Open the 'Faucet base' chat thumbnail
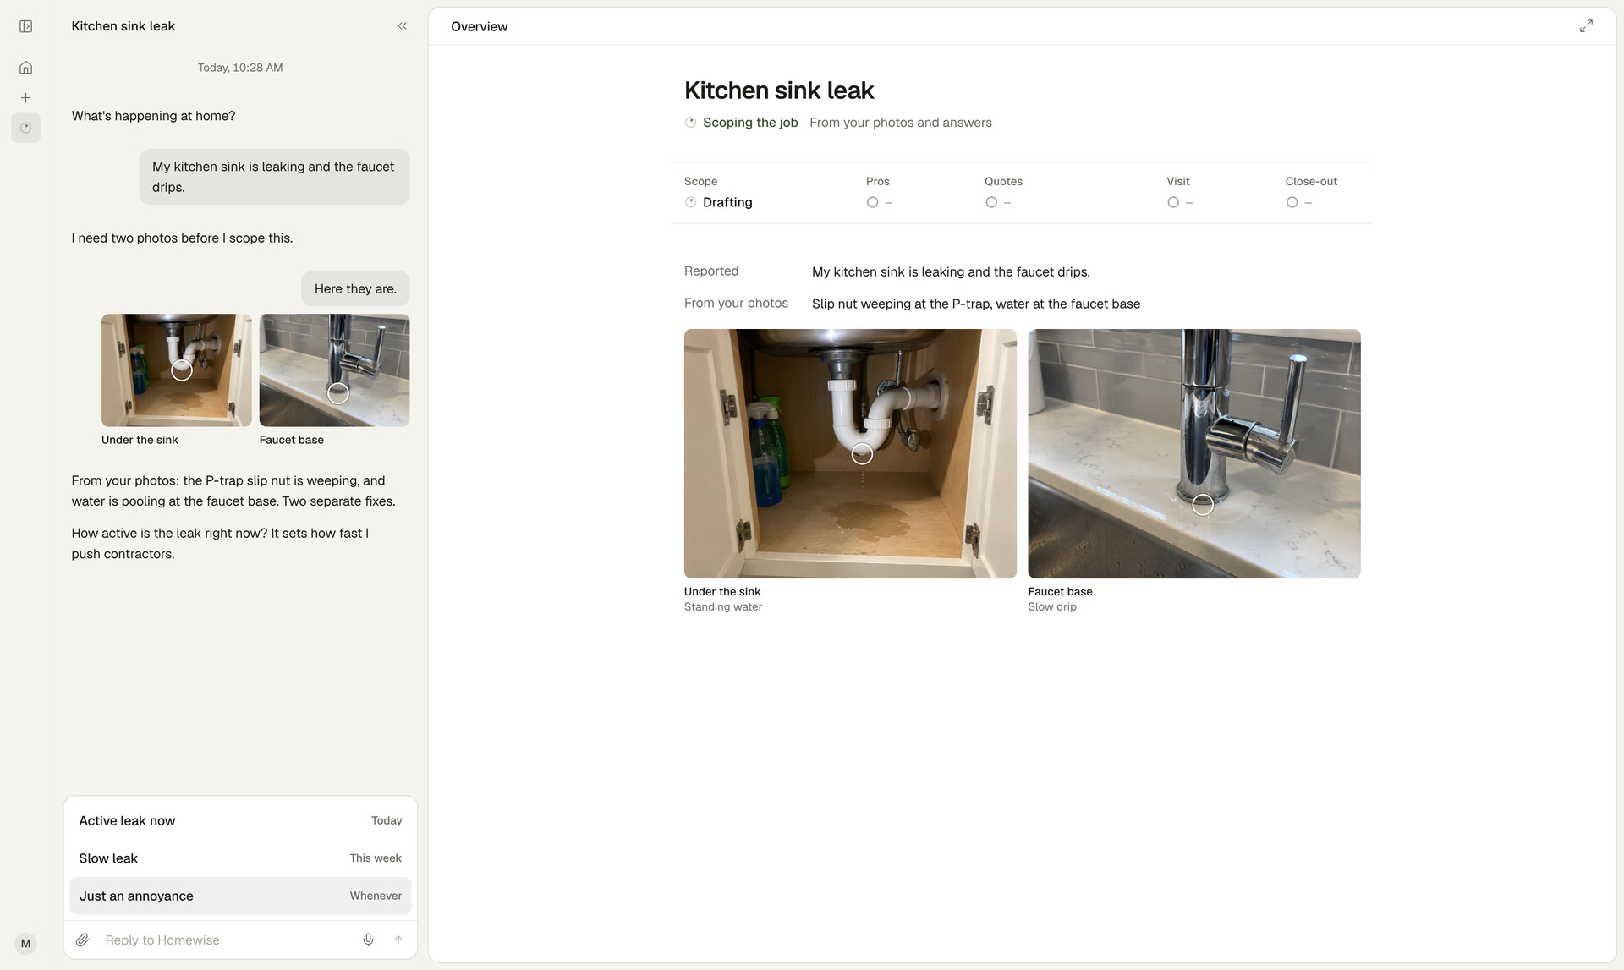This screenshot has width=1624, height=970. point(334,370)
